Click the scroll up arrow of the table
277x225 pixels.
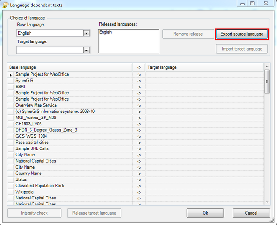(x=267, y=66)
